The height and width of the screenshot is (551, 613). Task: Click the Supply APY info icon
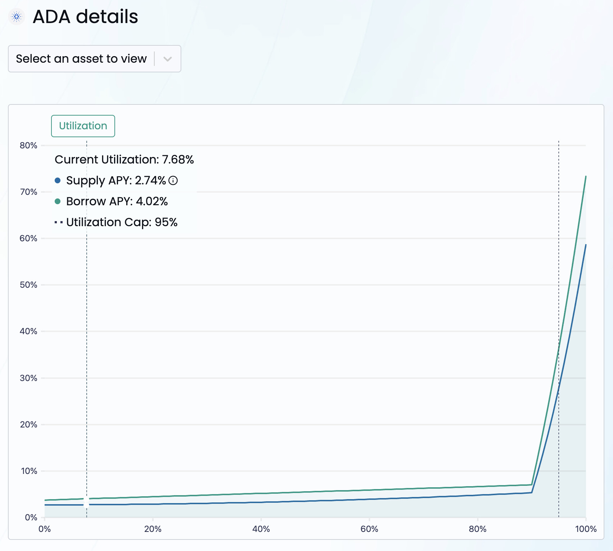point(173,180)
